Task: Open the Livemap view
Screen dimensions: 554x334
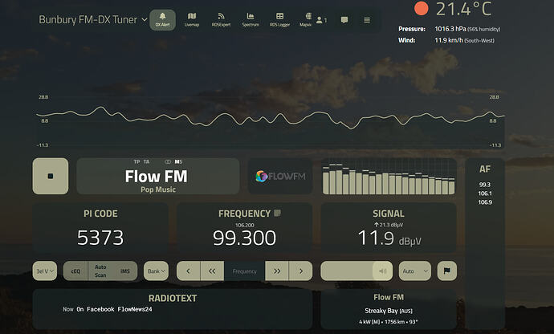Action: click(191, 19)
